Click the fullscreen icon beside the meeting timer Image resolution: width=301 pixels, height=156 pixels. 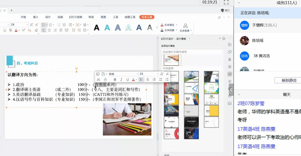(226, 2)
